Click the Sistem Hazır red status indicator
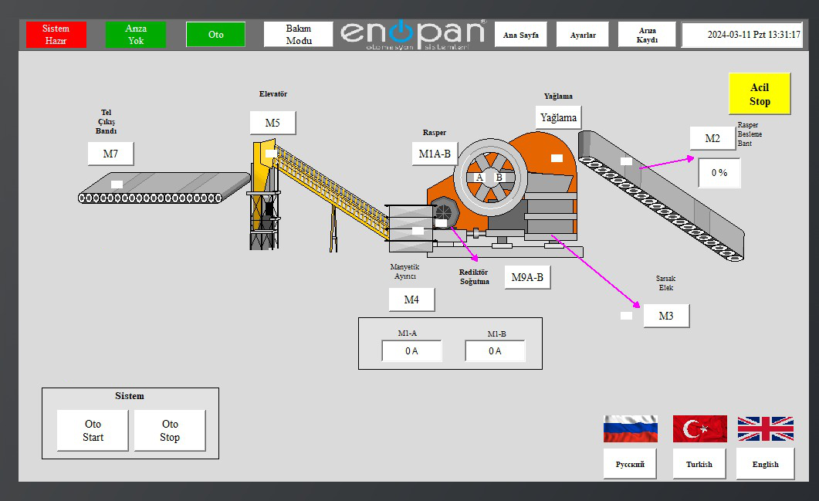 coord(56,35)
